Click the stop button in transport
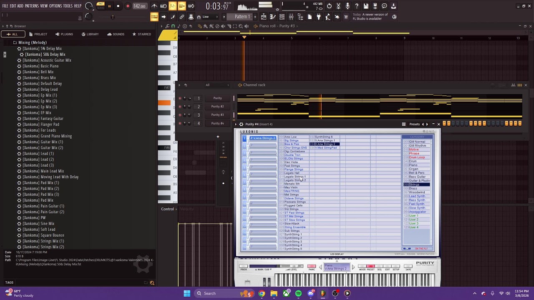 [x=118, y=6]
